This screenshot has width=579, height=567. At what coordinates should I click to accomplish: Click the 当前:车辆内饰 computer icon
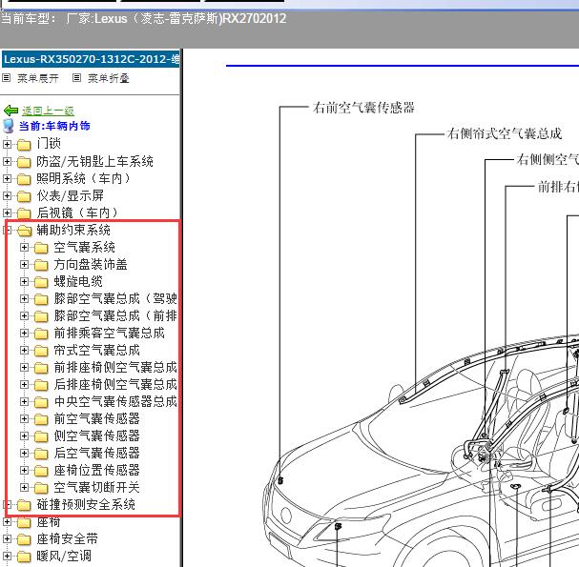coord(9,126)
